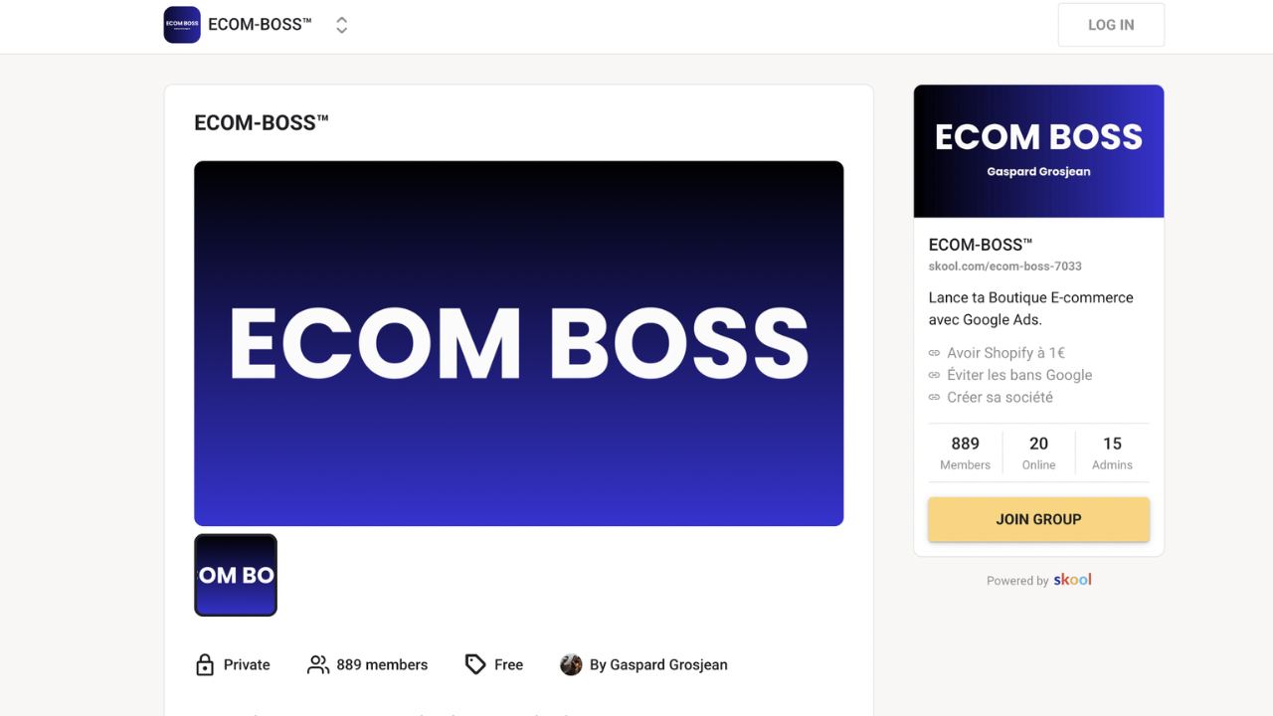Click the Private lock icon
Image resolution: width=1273 pixels, height=716 pixels.
click(x=205, y=664)
